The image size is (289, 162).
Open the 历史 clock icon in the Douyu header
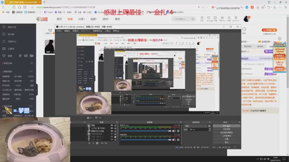coord(202,18)
